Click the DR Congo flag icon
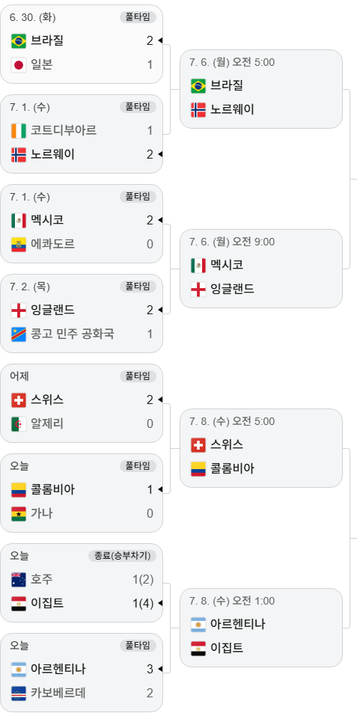 (19, 334)
